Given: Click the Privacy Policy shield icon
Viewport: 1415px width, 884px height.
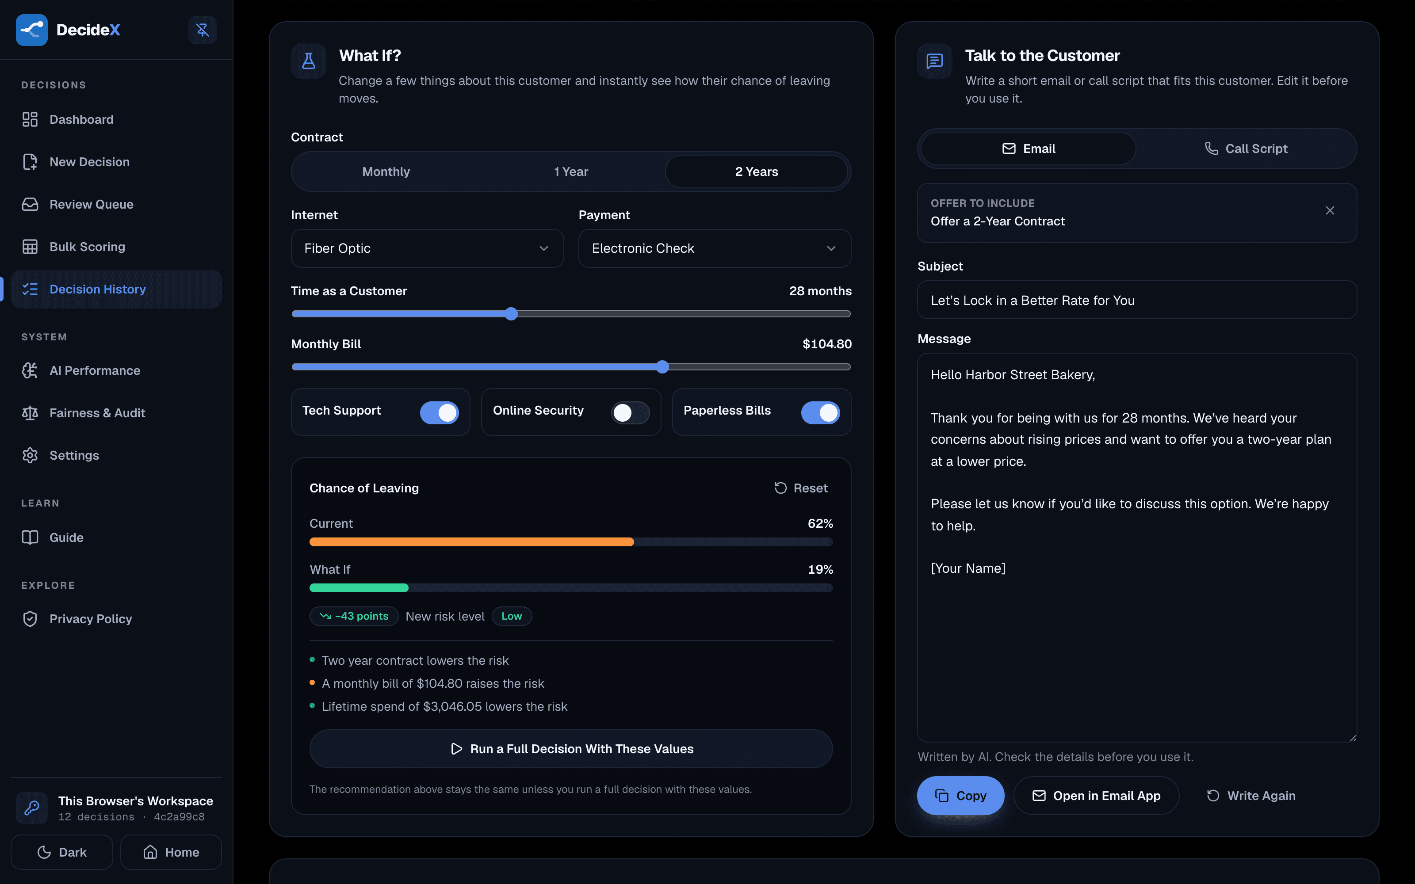Looking at the screenshot, I should pos(30,618).
